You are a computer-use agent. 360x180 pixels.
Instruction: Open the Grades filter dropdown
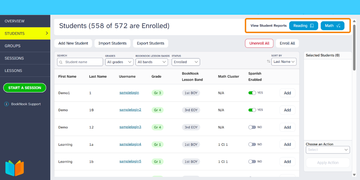[x=120, y=62]
